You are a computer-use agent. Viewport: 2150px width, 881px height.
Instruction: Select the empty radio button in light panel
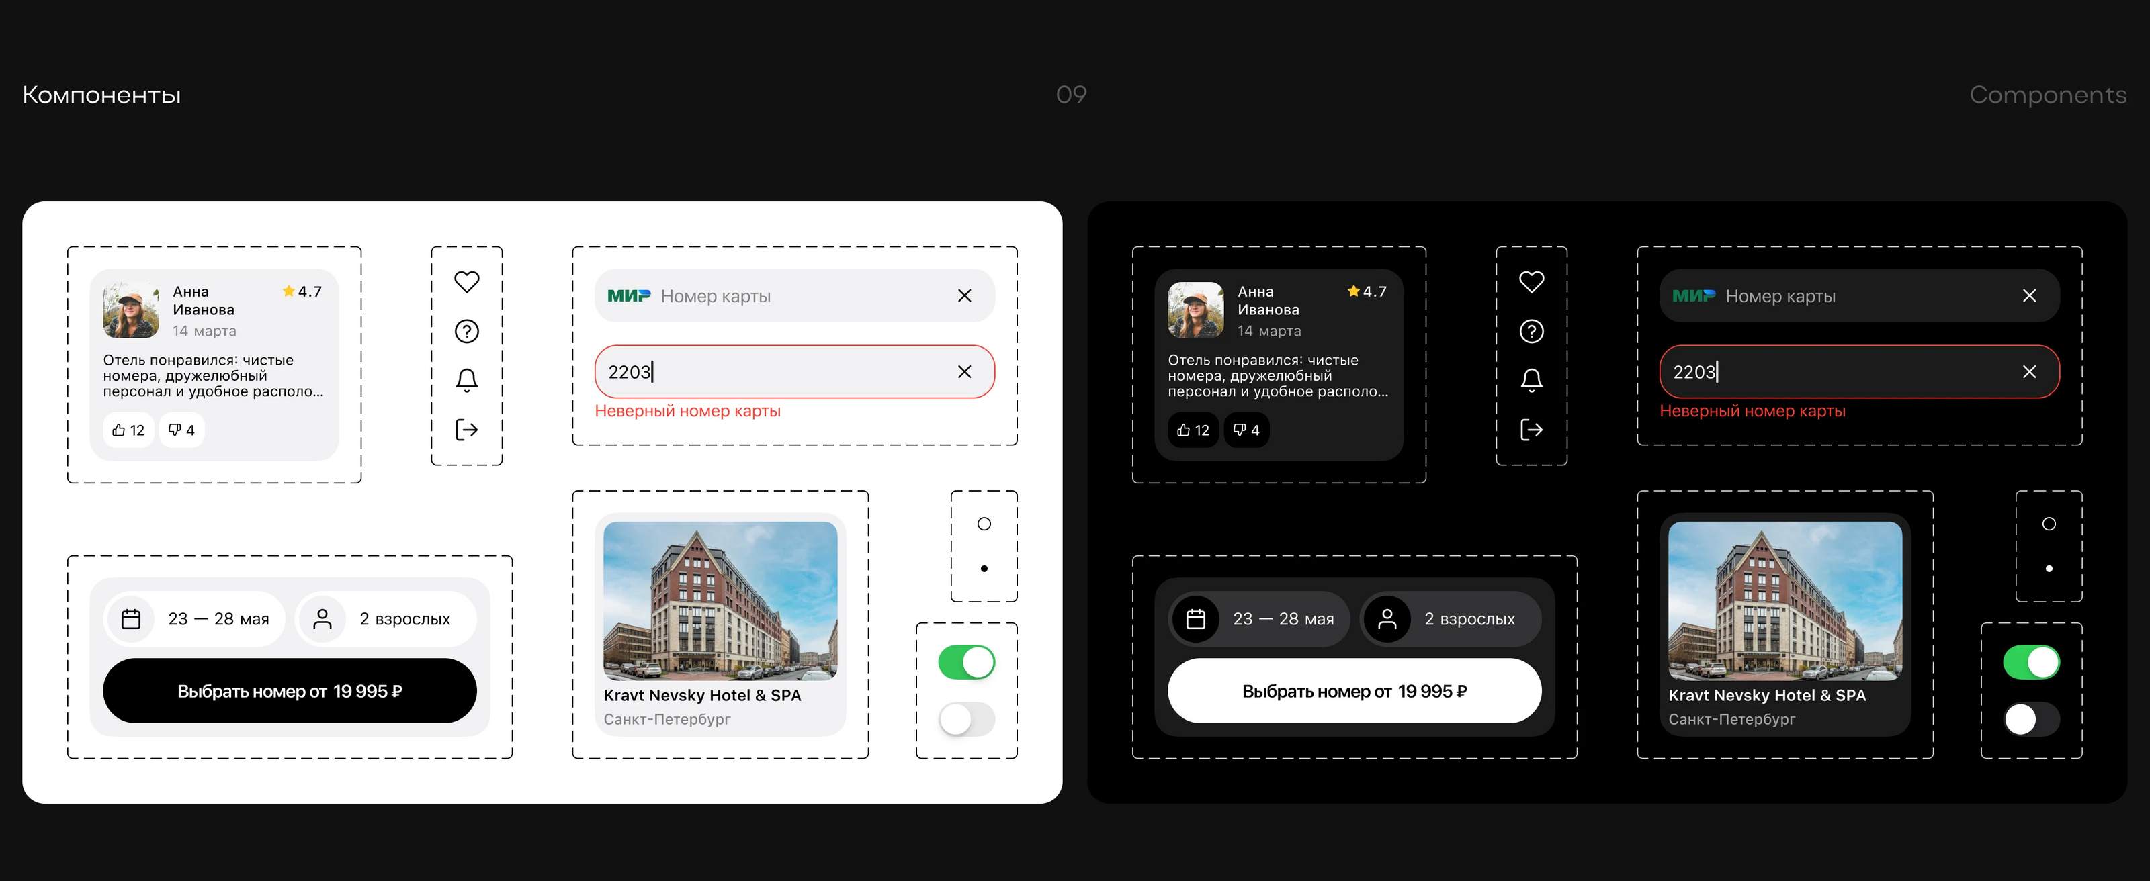984,524
